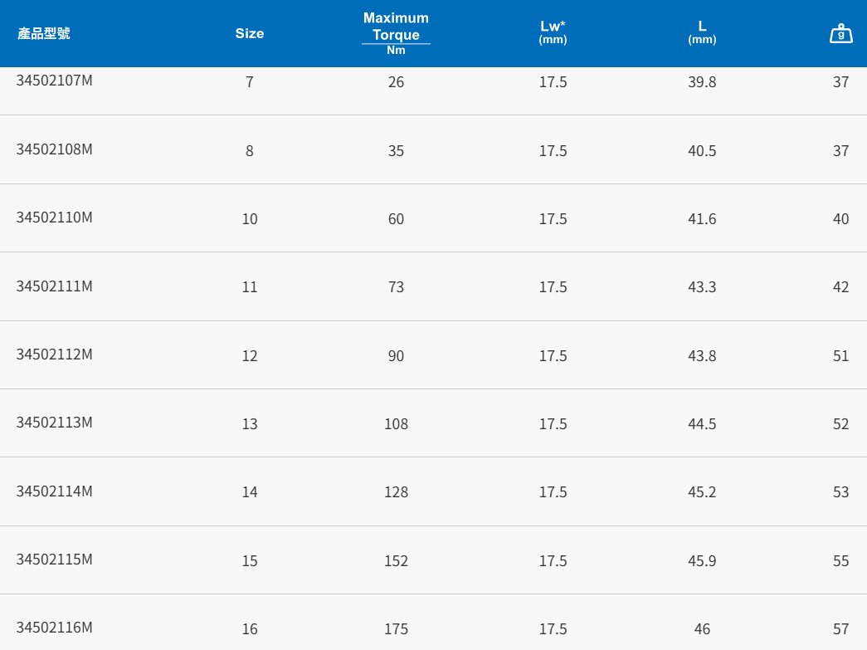
Task: Select product number 34502116M
Action: 54,628
